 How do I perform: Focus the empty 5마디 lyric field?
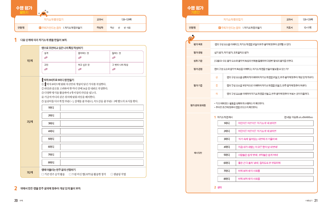(102, 139)
